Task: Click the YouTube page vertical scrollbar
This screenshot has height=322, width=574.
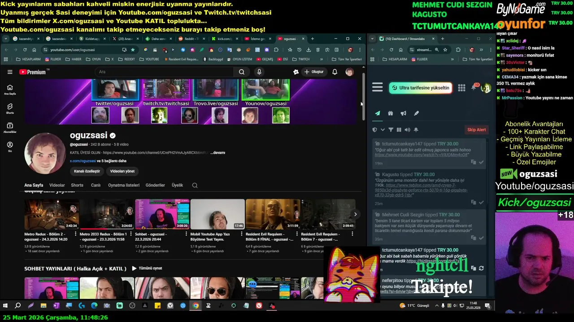Action: [364, 96]
